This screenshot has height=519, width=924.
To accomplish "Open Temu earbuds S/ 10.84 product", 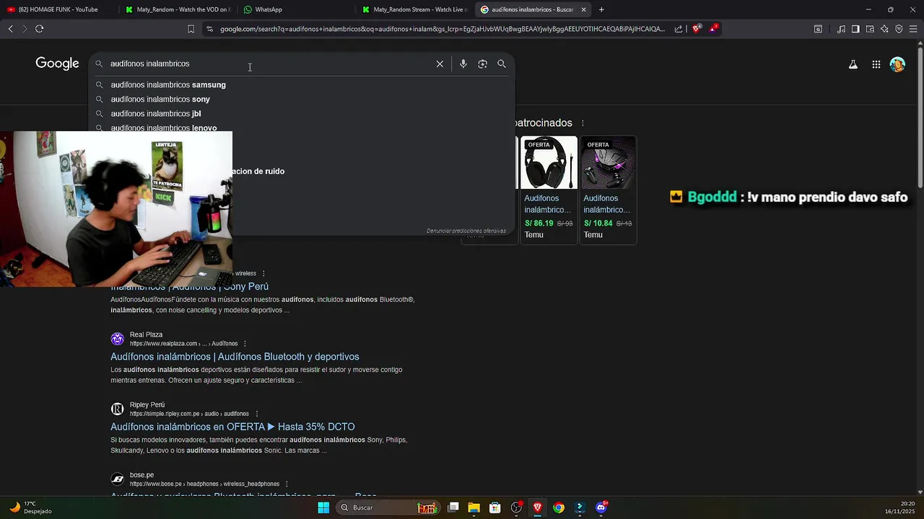I will tap(608, 190).
